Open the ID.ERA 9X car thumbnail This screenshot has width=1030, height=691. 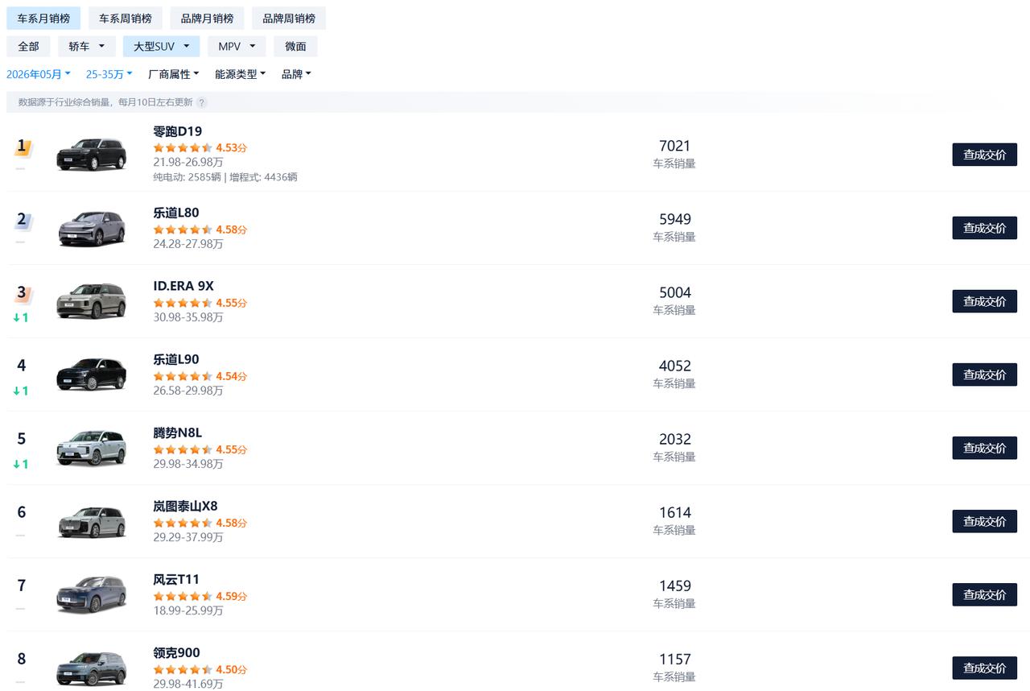click(92, 301)
